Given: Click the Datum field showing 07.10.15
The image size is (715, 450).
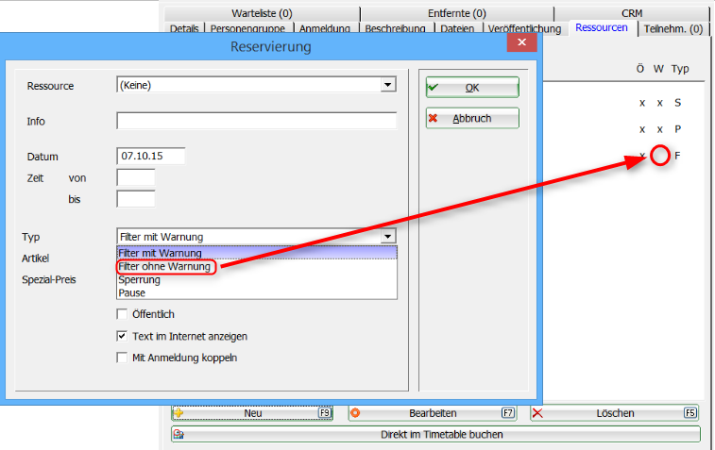Looking at the screenshot, I should [x=151, y=156].
